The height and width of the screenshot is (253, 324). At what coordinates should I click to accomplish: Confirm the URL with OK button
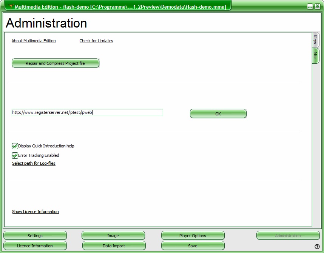[x=218, y=114]
